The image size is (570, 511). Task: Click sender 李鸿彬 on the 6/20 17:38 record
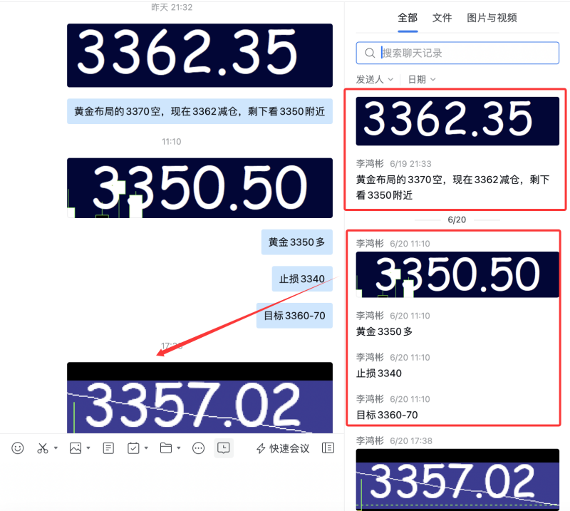coord(370,441)
